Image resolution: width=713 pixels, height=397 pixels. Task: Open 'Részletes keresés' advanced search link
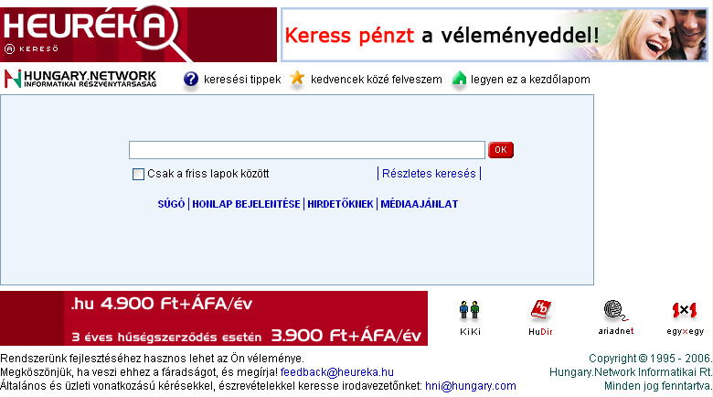tap(429, 174)
